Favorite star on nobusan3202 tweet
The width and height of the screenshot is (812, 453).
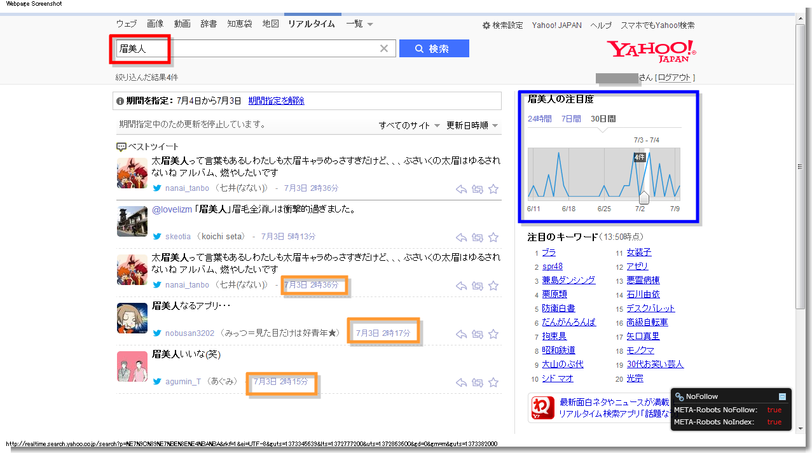pyautogui.click(x=493, y=334)
